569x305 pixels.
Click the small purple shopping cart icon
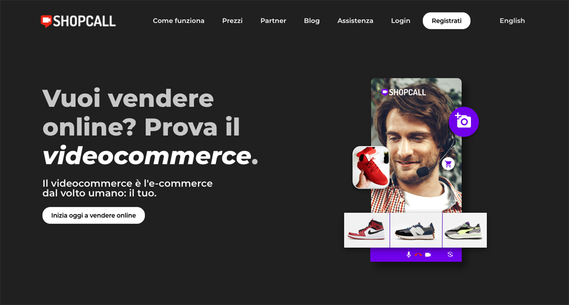448,164
